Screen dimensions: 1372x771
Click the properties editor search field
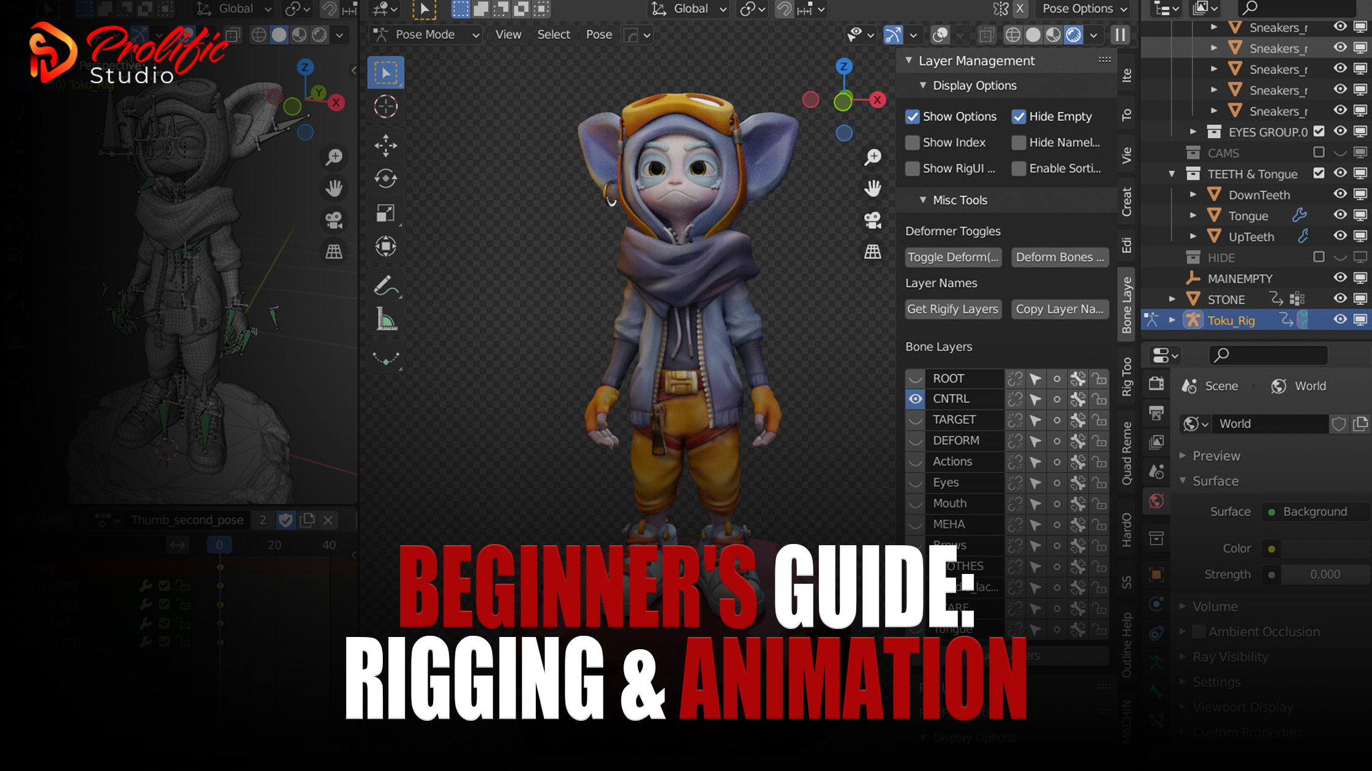tap(1268, 354)
